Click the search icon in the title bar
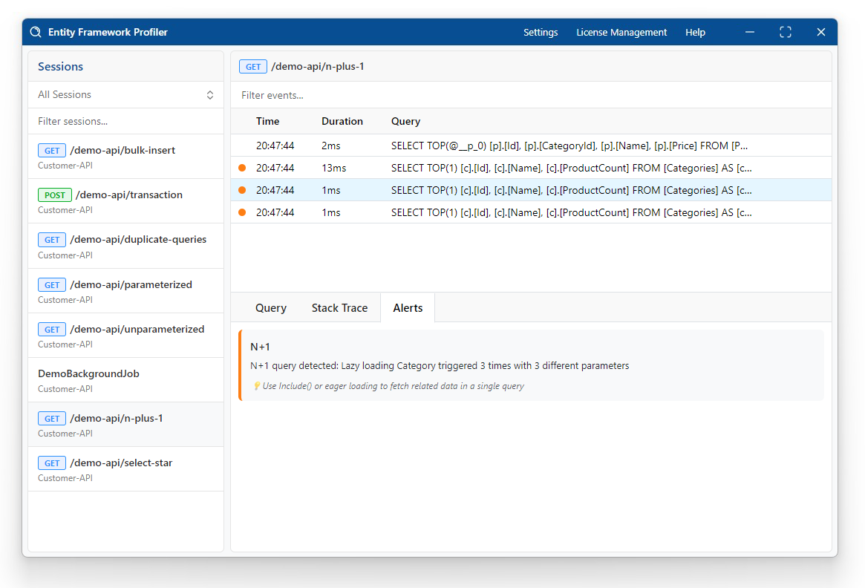865x588 pixels. click(35, 32)
